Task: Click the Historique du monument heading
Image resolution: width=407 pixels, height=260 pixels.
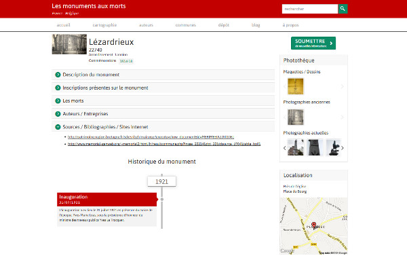Action: [161, 162]
